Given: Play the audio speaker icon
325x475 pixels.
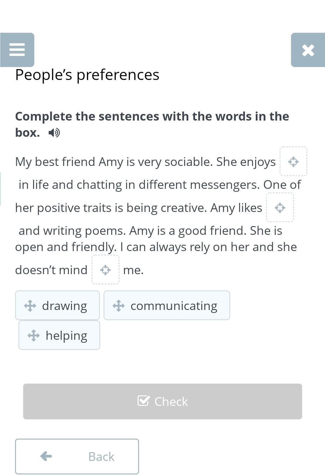Looking at the screenshot, I should click(x=54, y=133).
